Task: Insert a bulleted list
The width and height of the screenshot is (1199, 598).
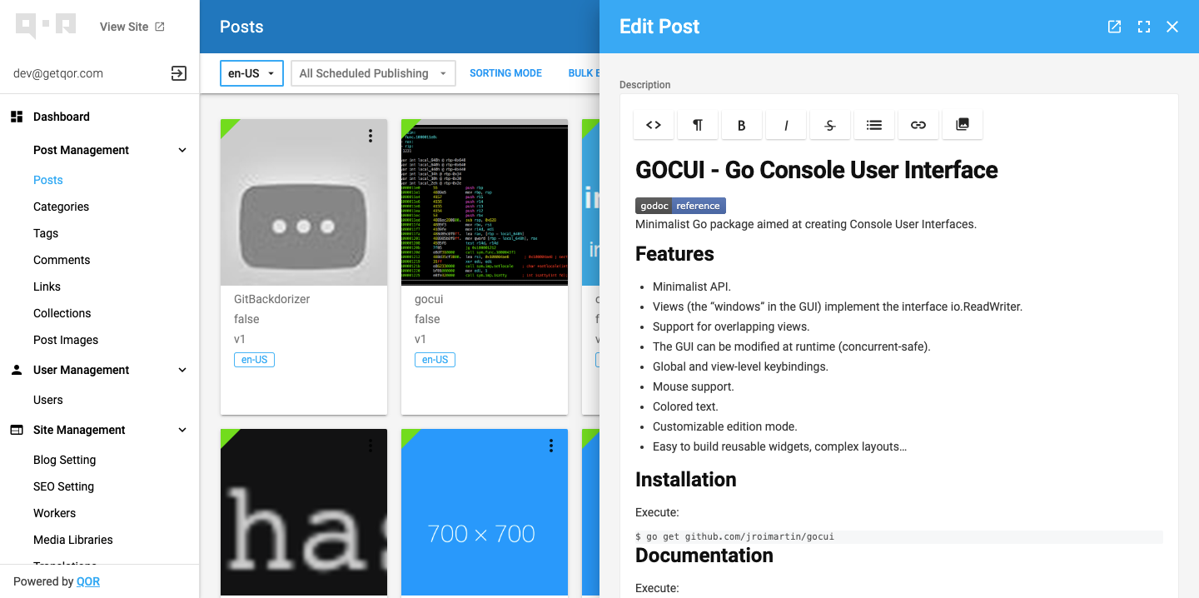Action: pyautogui.click(x=874, y=125)
